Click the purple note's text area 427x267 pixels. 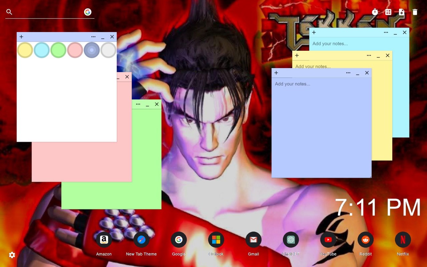point(322,127)
